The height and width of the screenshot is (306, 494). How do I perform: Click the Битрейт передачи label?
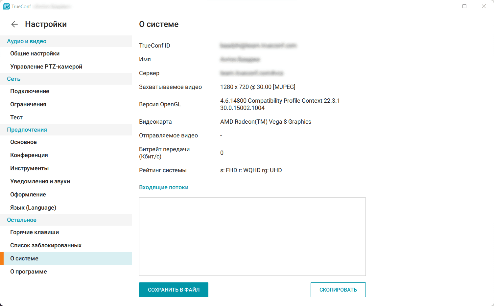[x=164, y=153]
